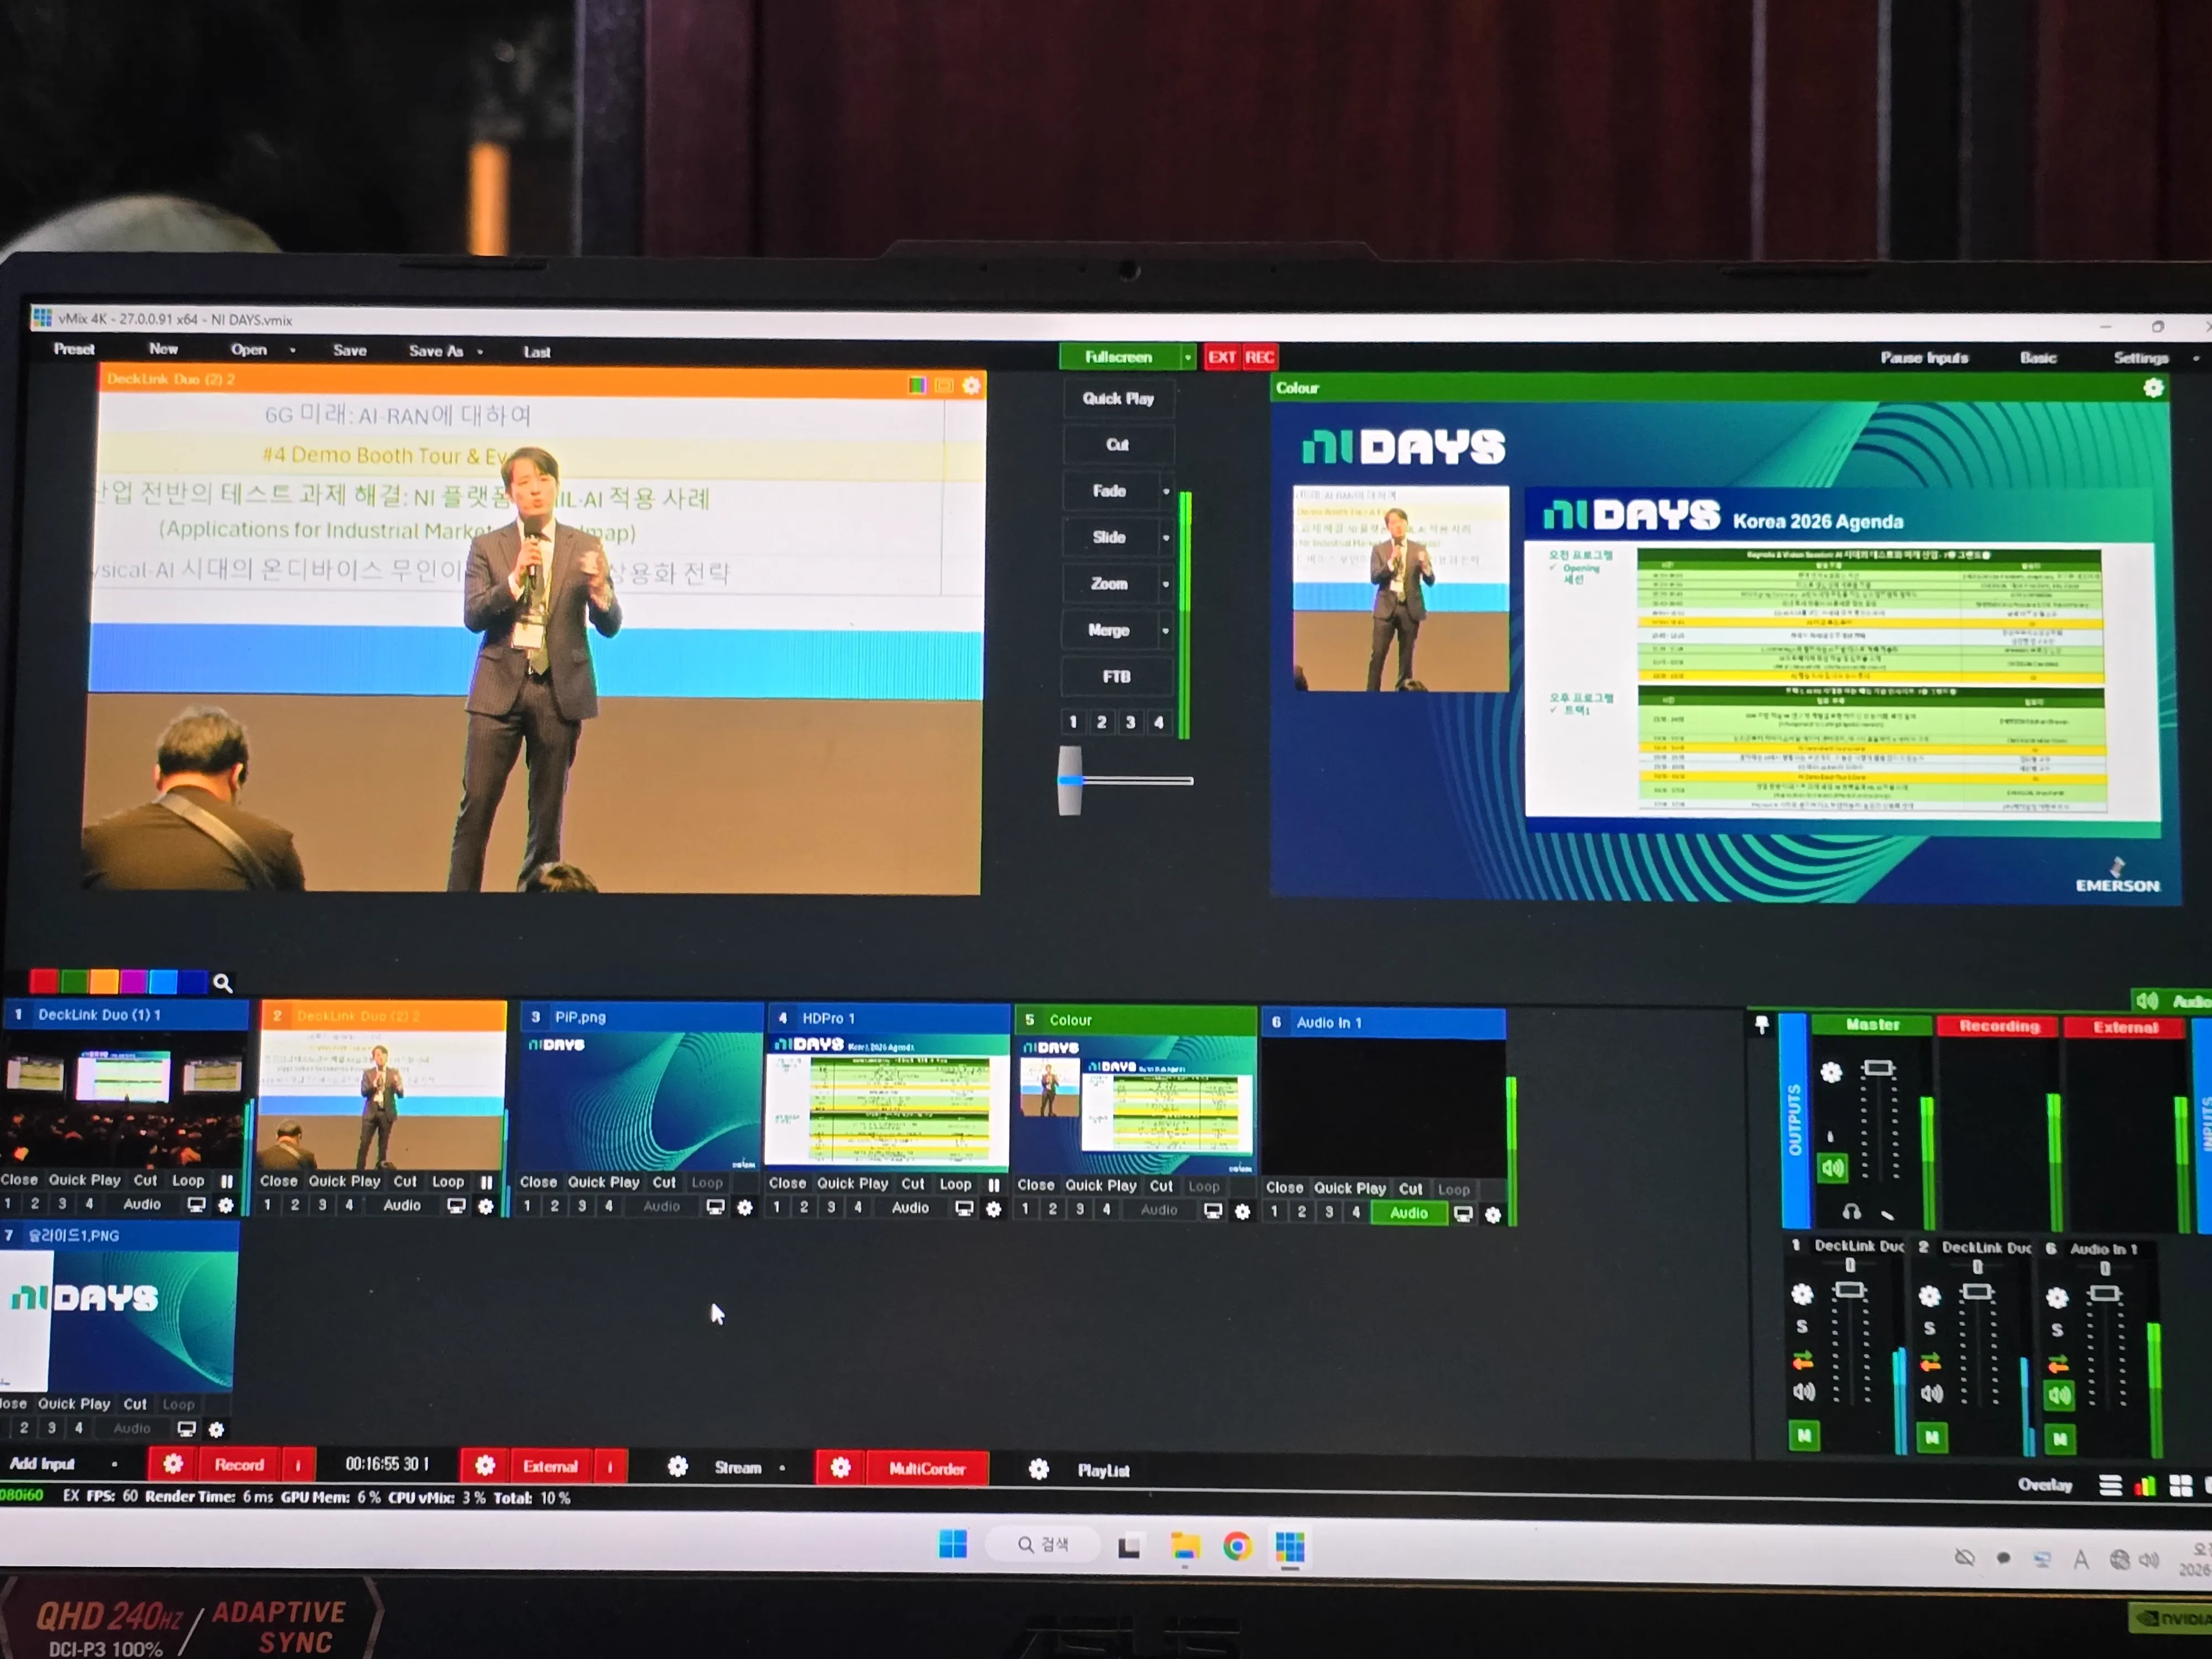Image resolution: width=2212 pixels, height=1659 pixels.
Task: Open gear settings for HDPro 1 input
Action: pyautogui.click(x=993, y=1209)
